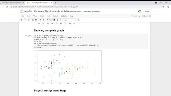This screenshot has height=96, width=171.
Task: Click the In [25] cell prompt
Action: [29, 35]
